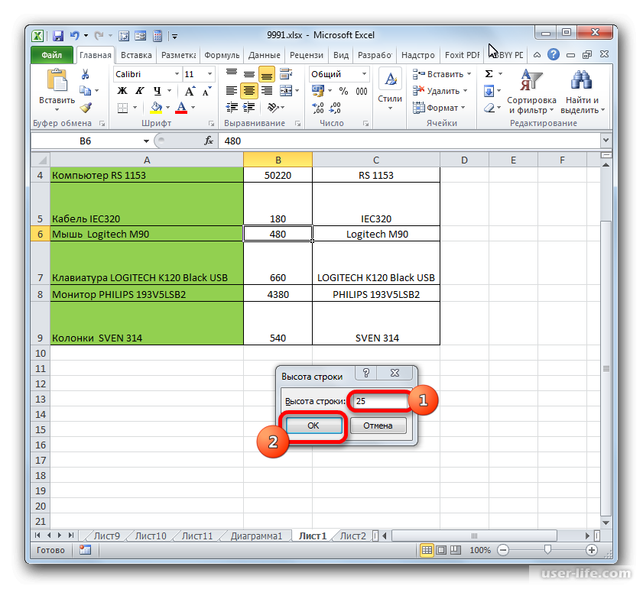The height and width of the screenshot is (589, 643).
Task: Open the Name Box B6 dropdown arrow
Action: [146, 141]
